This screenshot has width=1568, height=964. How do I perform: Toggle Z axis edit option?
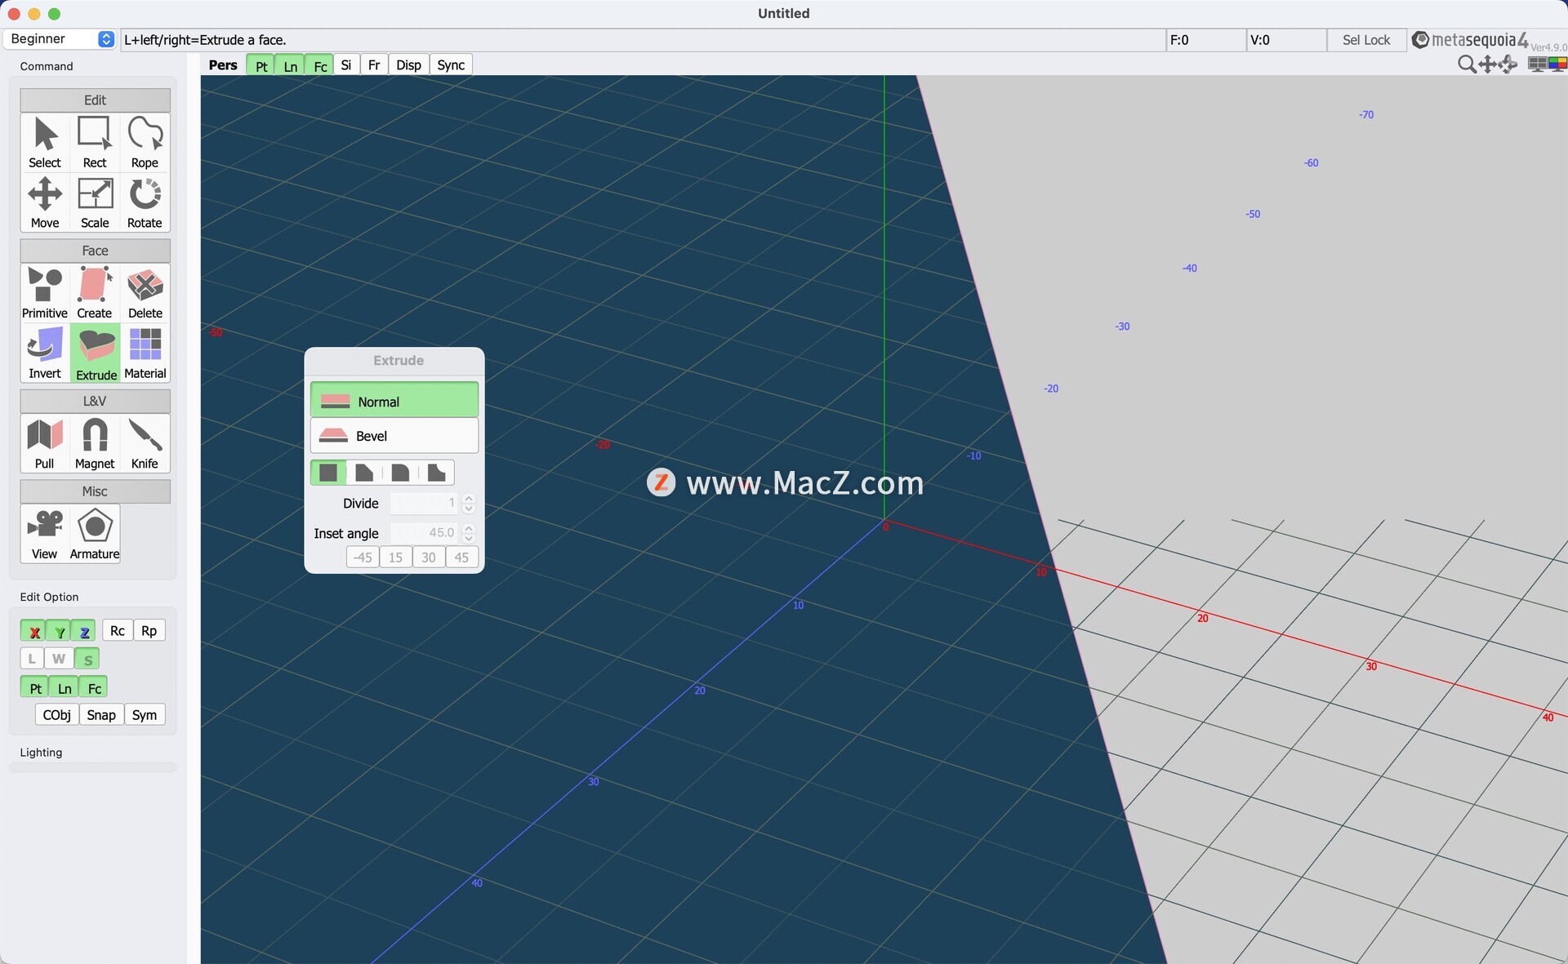pos(84,631)
